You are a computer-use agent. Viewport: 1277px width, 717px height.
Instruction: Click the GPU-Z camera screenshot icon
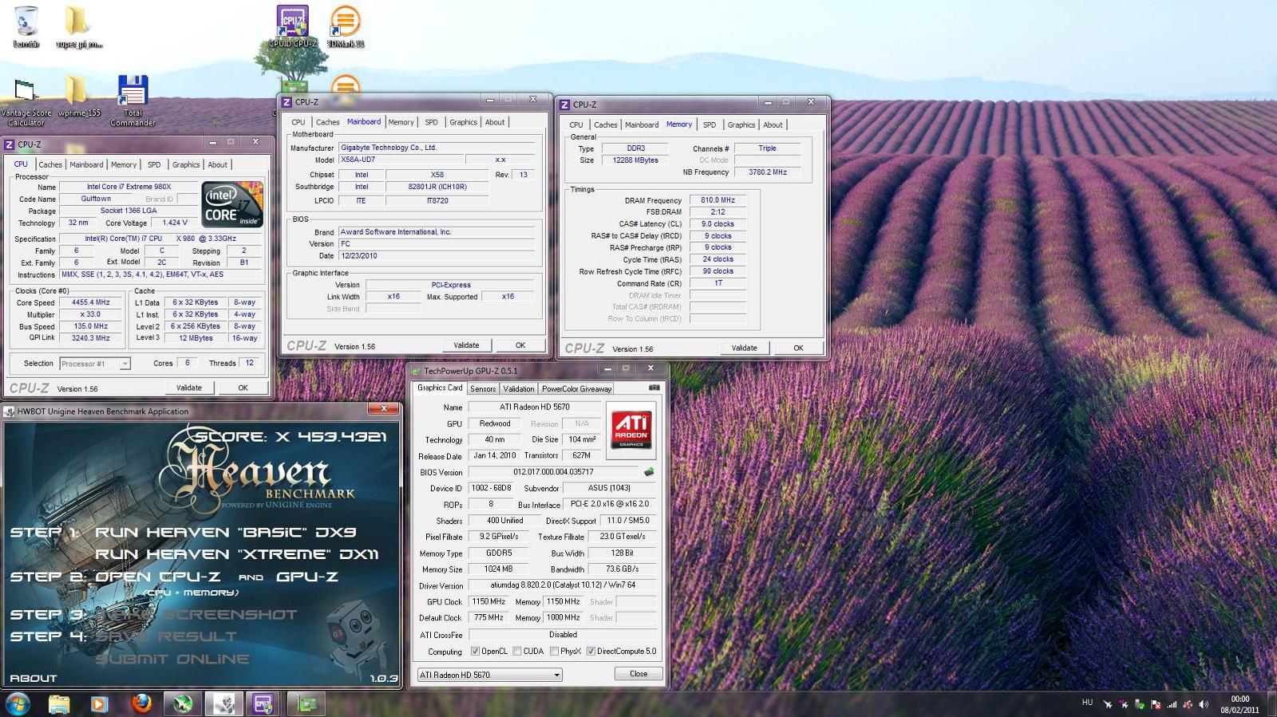[654, 388]
